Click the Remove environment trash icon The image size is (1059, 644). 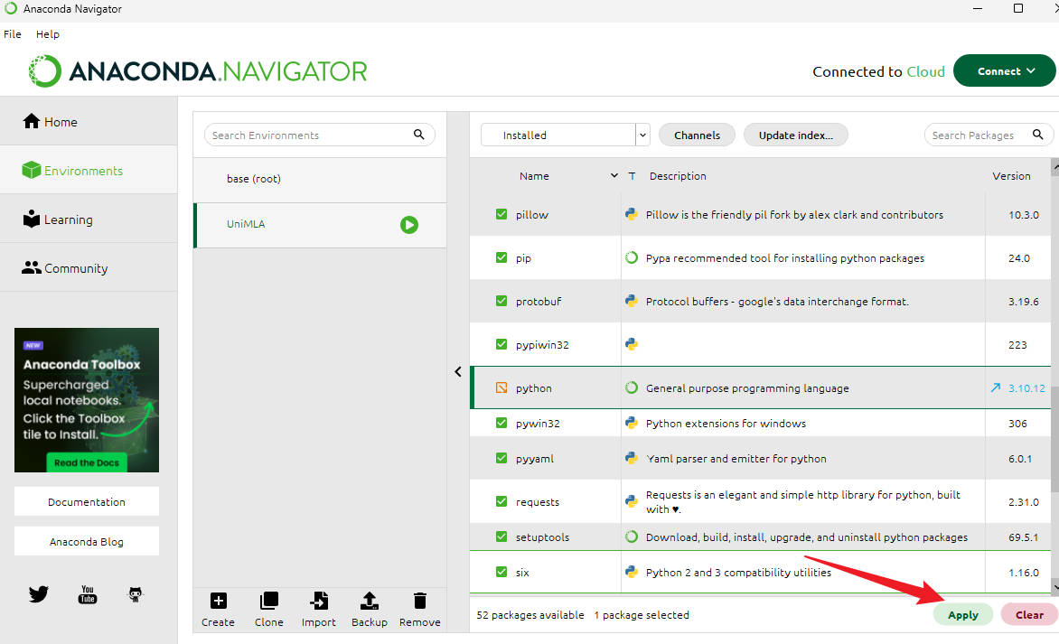(420, 602)
